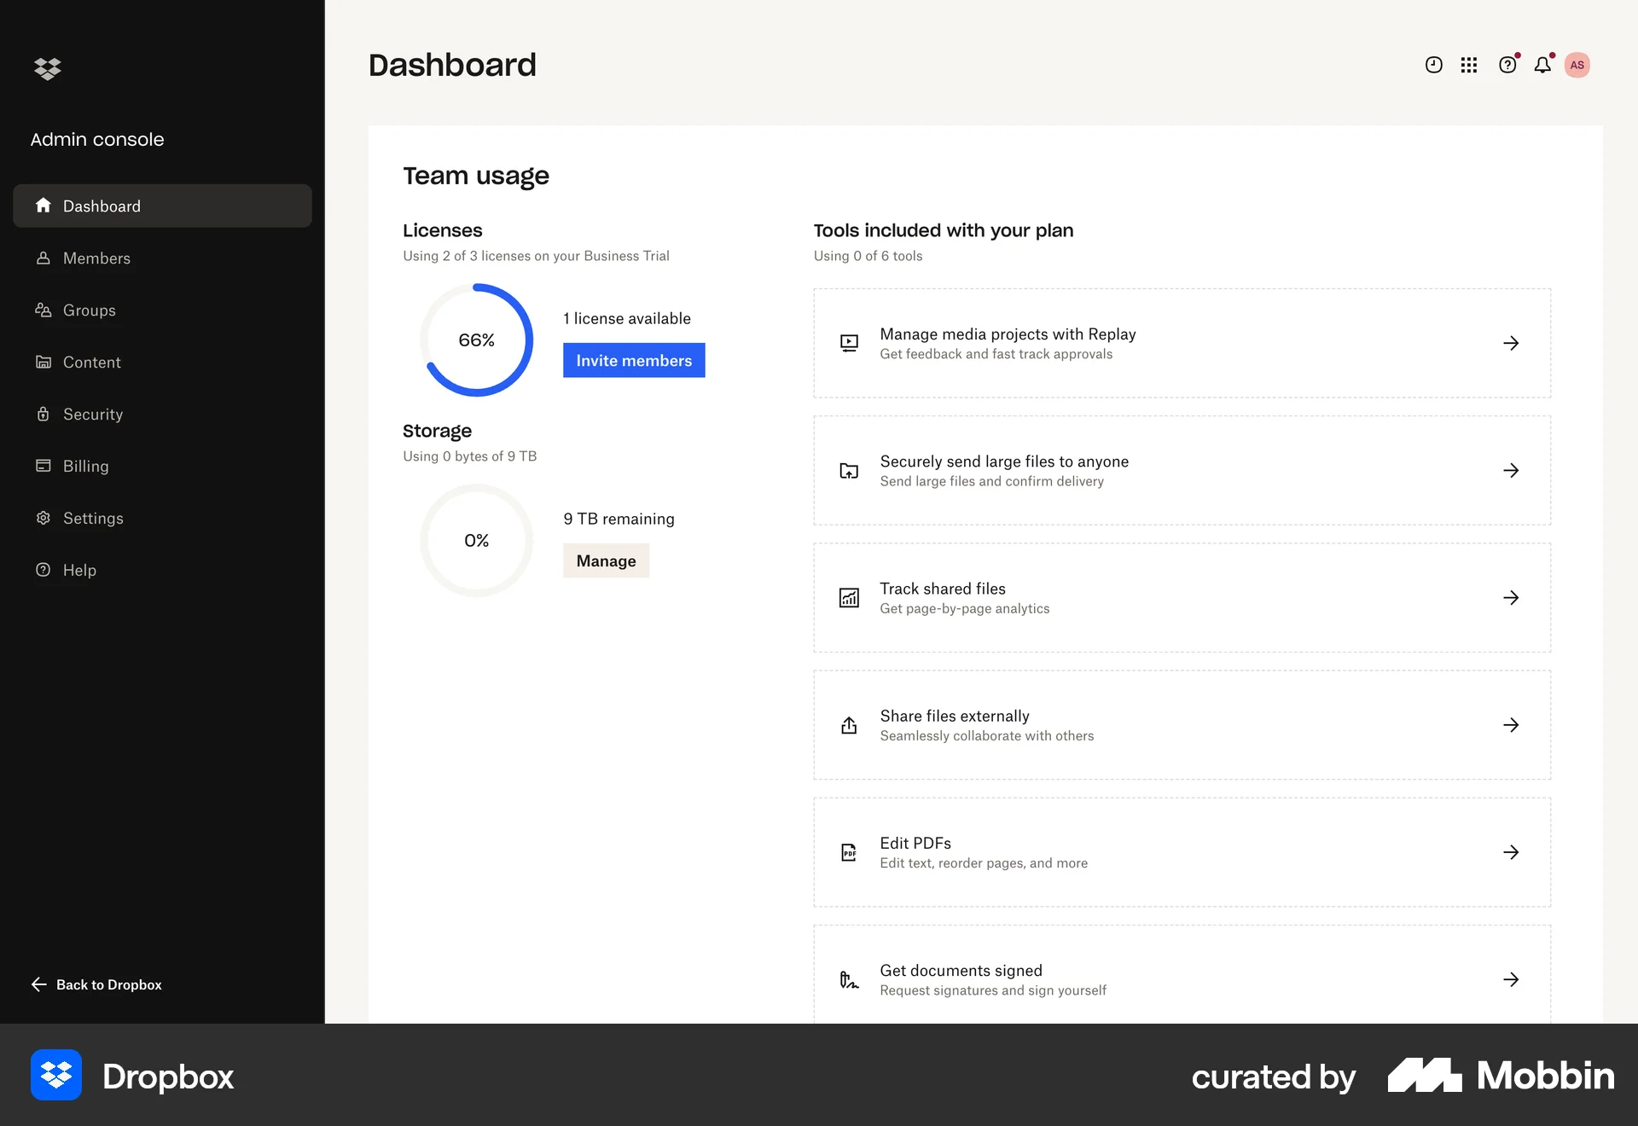Viewport: 1638px width, 1126px height.
Task: Click the Manage storage button
Action: (x=606, y=560)
